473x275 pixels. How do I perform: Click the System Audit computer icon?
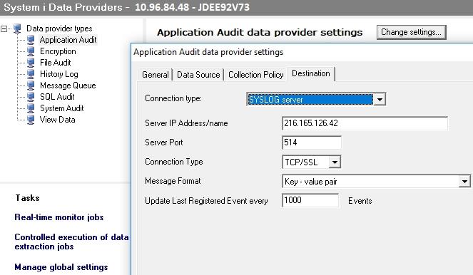(31, 108)
